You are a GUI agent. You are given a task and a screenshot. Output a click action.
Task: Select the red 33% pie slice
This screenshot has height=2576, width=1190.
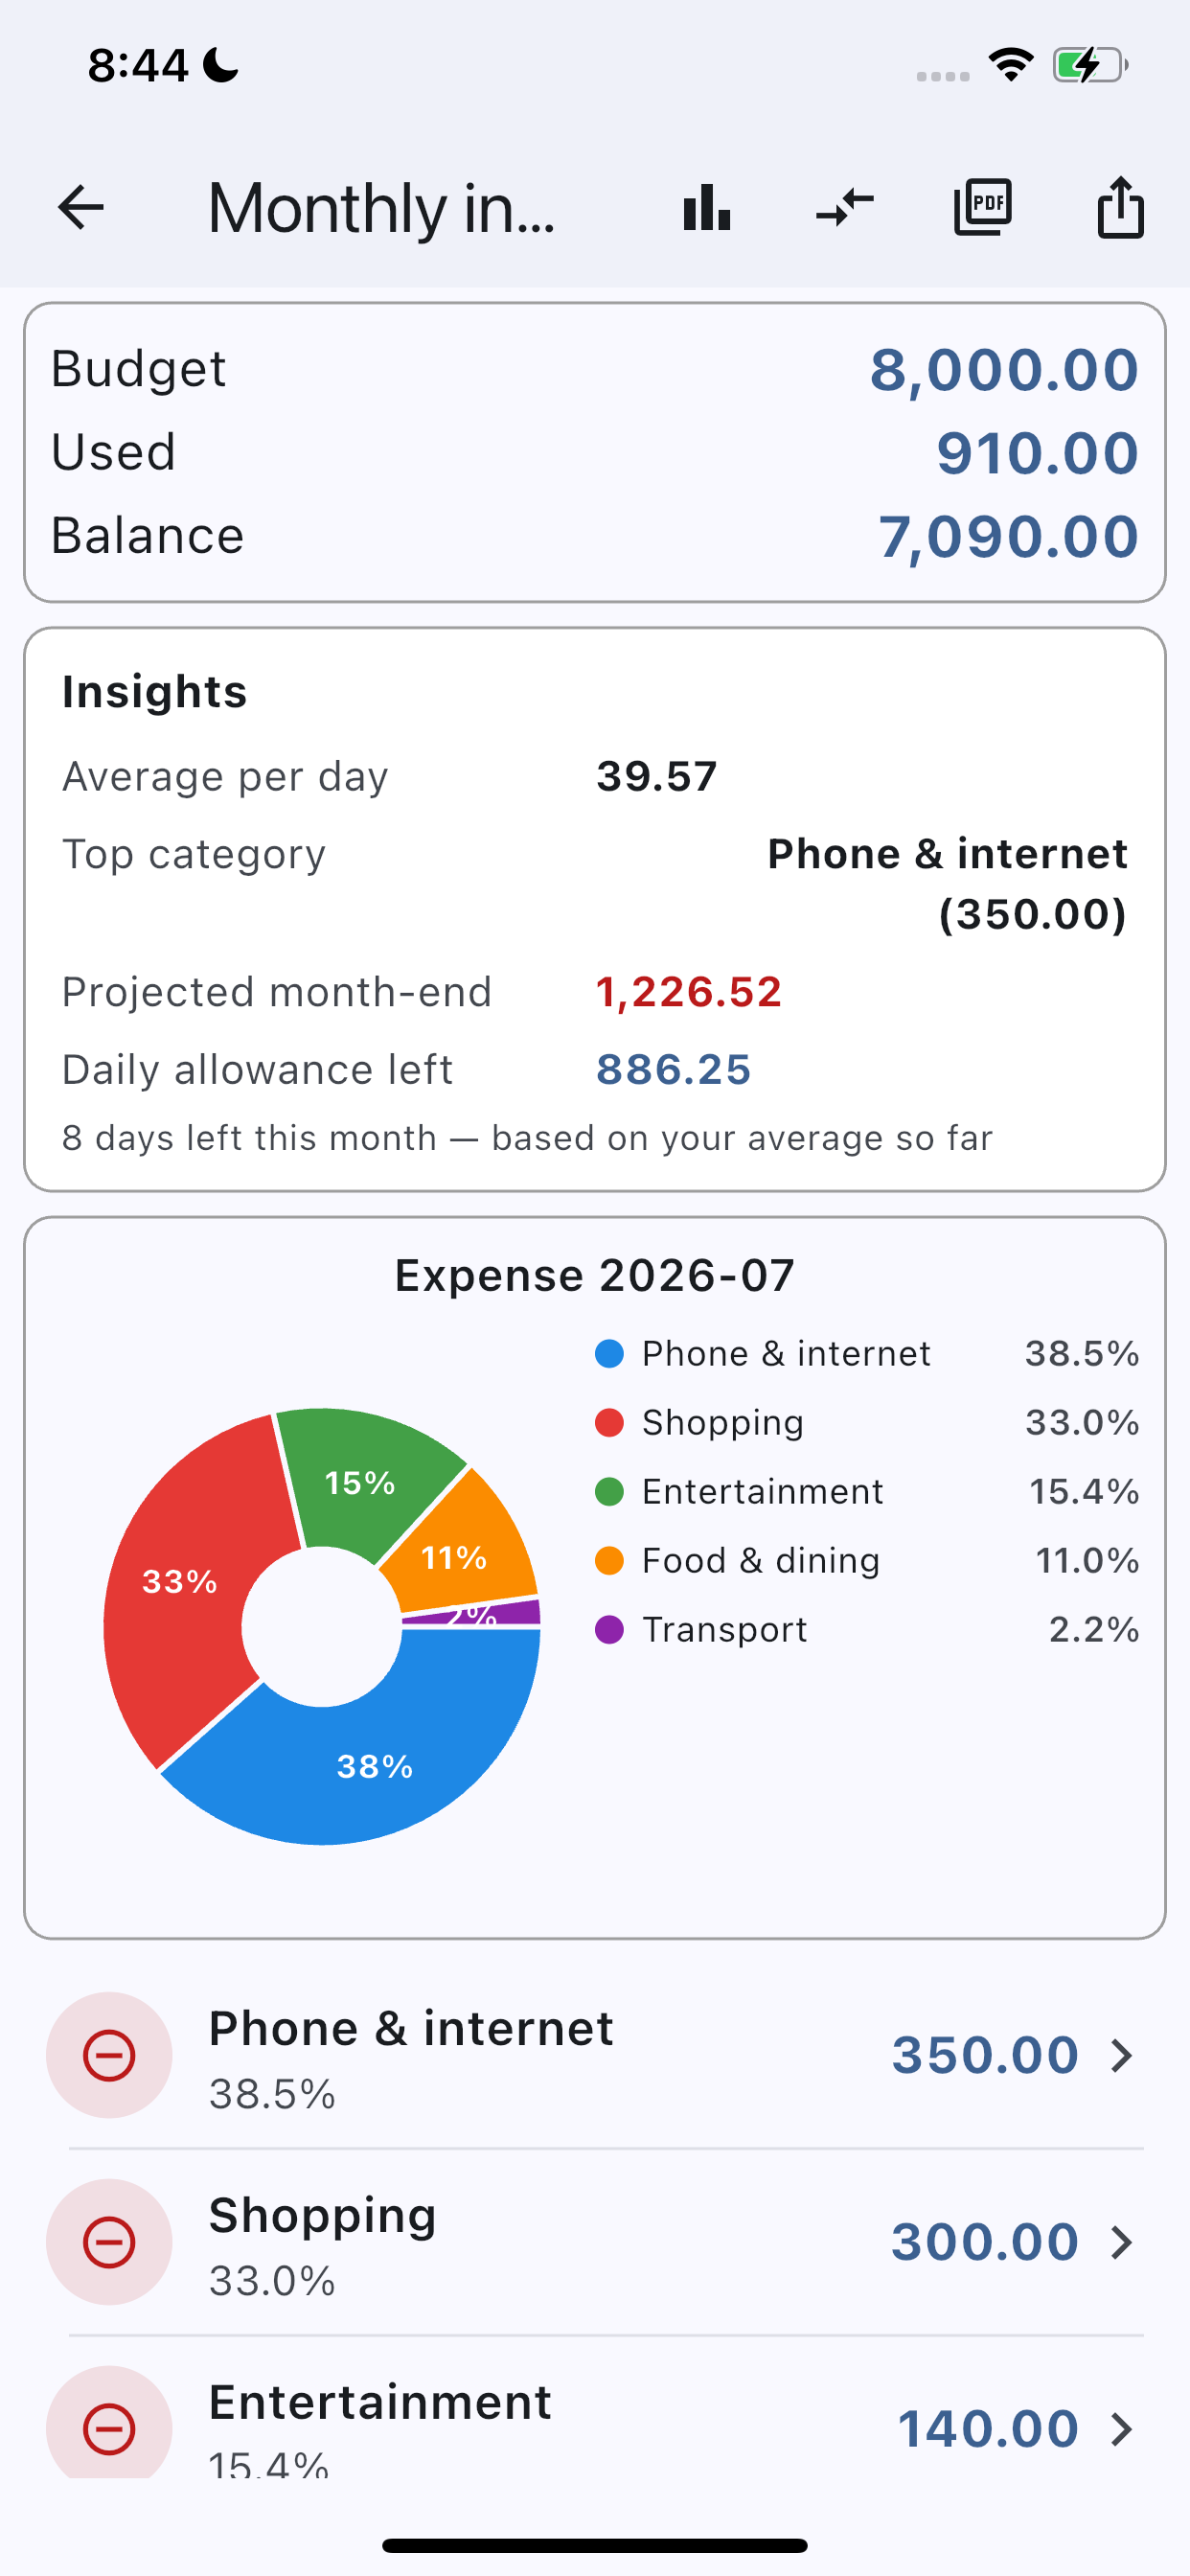(180, 1582)
